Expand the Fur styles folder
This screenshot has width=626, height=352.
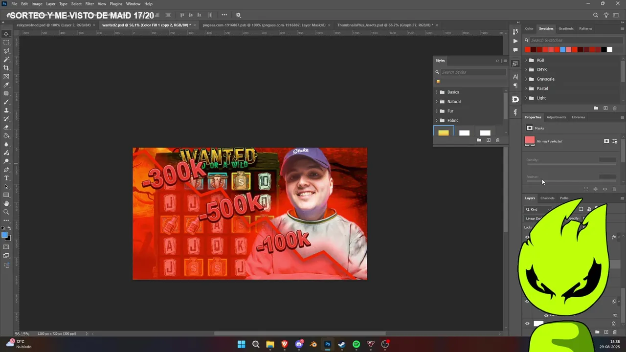tap(437, 111)
